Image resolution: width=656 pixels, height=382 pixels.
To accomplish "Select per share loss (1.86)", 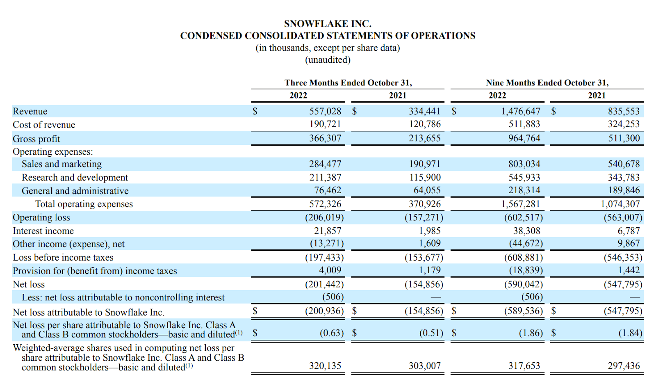I will 531,333.
